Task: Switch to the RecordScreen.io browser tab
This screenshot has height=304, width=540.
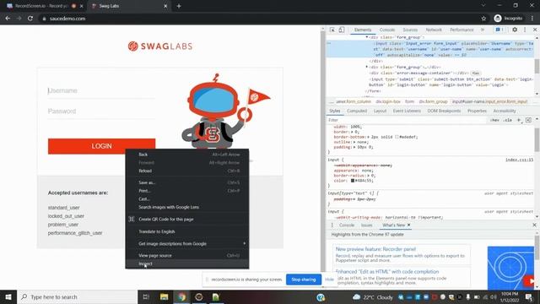Action: (x=41, y=6)
